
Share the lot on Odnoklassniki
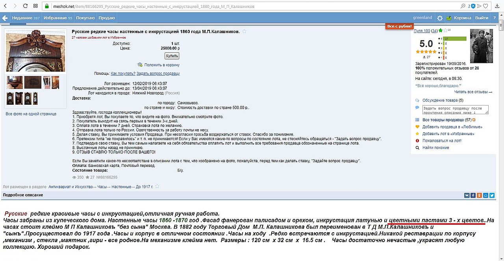[x=479, y=195]
